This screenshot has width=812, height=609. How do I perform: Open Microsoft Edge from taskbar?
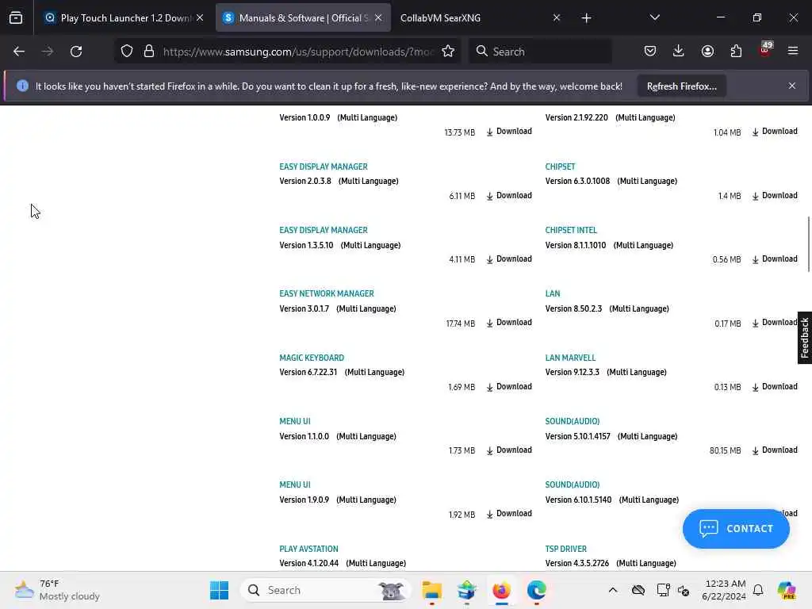537,590
